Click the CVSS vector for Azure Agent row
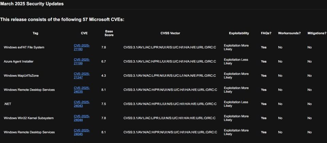Image resolution: width=327 pixels, height=143 pixels. [170, 62]
